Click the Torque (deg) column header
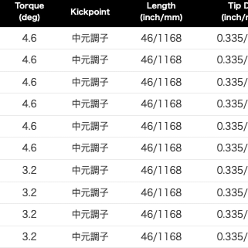248x248 pixels. point(29,12)
